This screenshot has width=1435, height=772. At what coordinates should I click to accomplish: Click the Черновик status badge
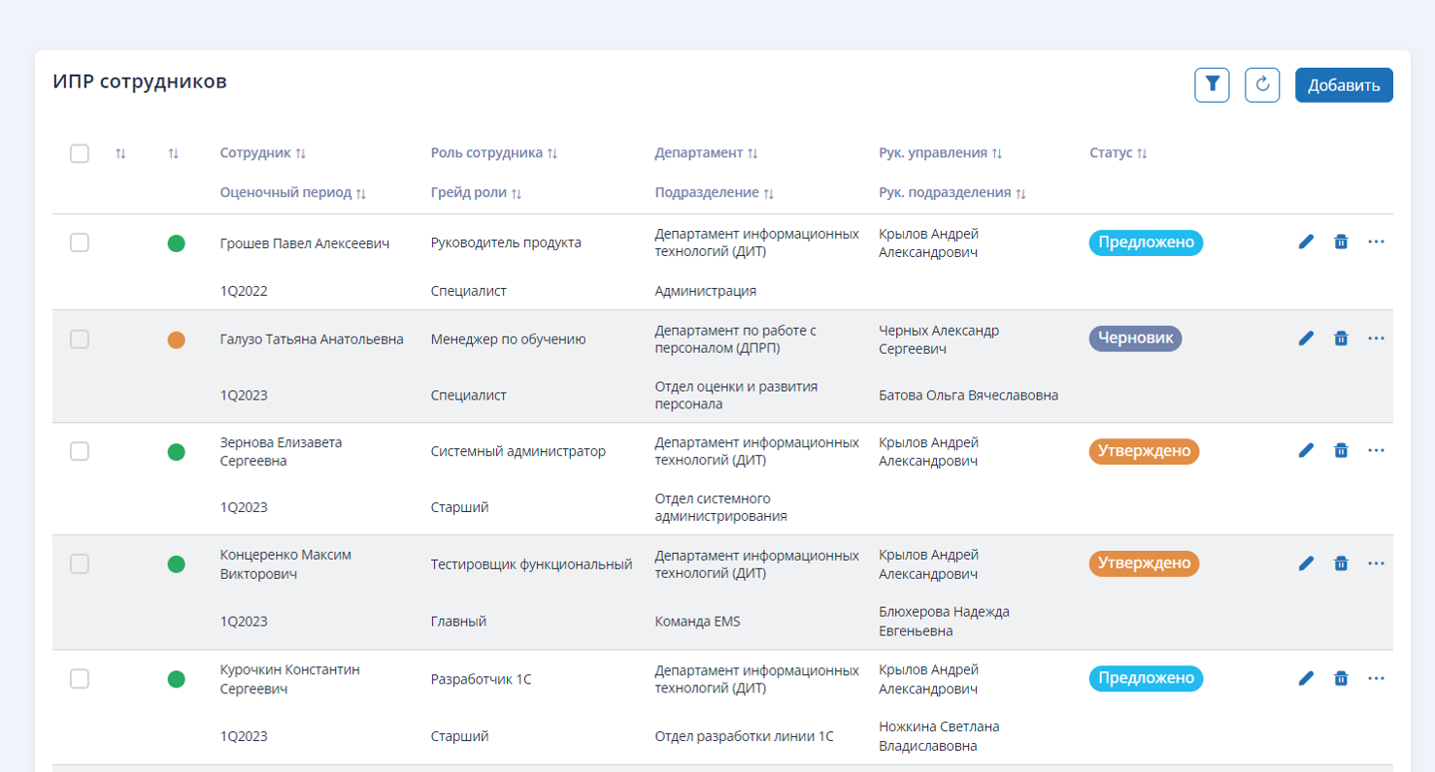1135,338
